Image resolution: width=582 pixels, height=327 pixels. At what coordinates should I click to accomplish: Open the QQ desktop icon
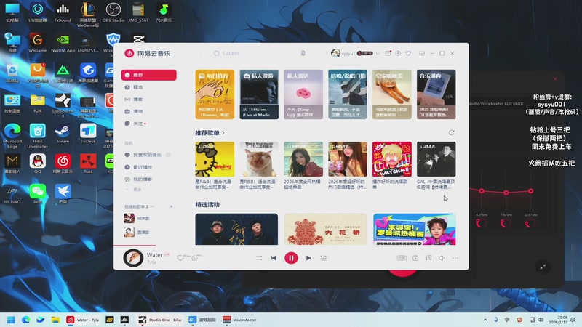point(38,164)
